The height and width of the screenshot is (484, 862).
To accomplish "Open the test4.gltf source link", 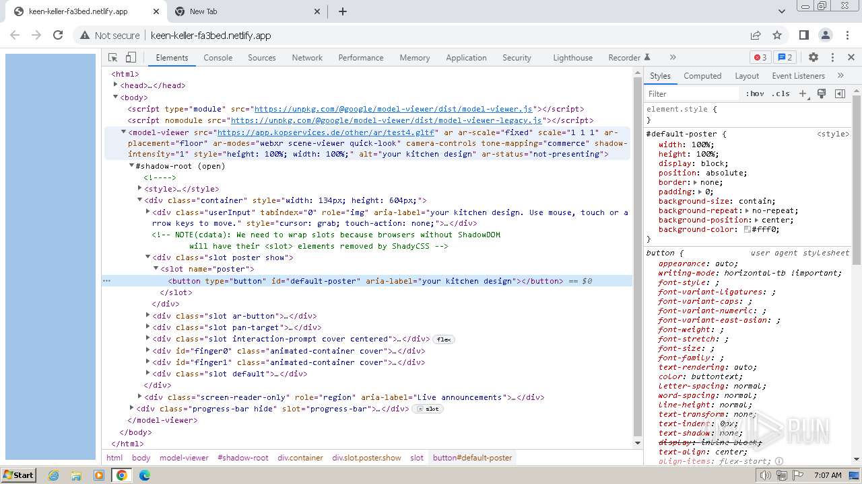I will pyautogui.click(x=326, y=132).
